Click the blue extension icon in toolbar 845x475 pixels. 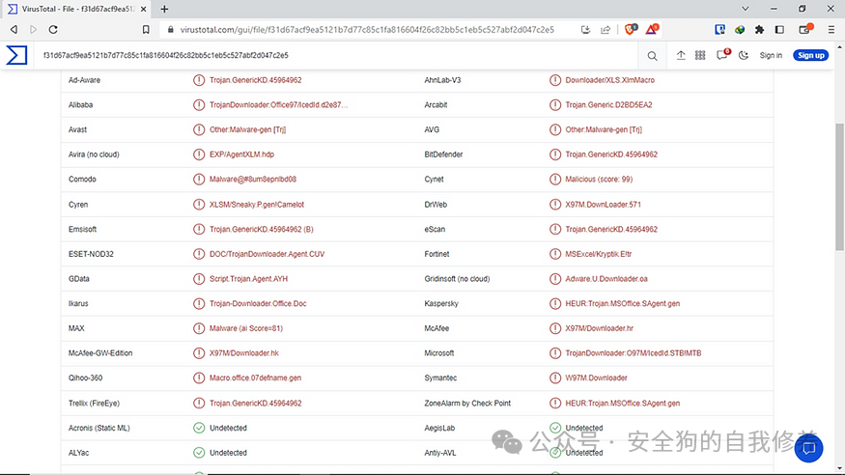point(719,30)
